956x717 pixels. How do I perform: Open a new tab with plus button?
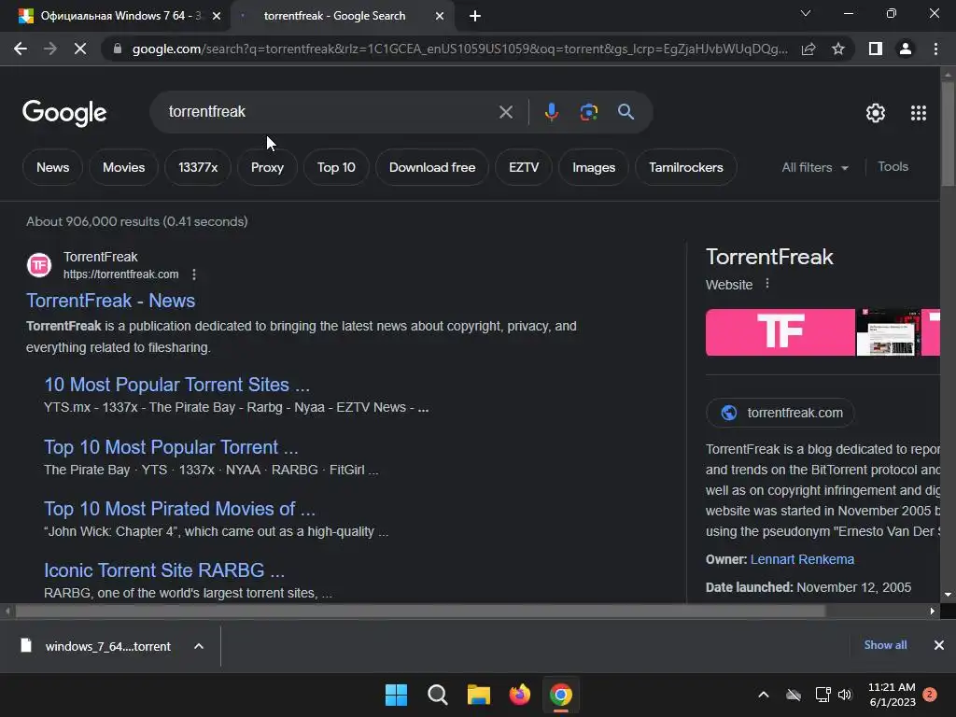tap(475, 17)
